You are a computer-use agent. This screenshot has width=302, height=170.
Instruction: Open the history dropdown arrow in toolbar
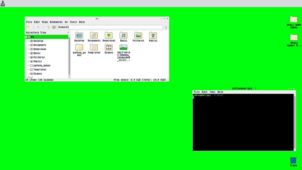point(38,27)
